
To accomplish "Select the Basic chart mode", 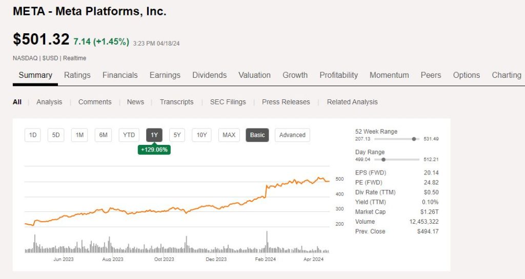I will (x=257, y=135).
